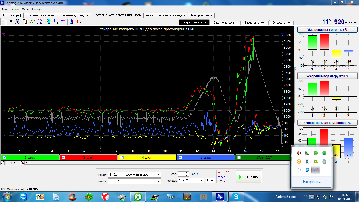Open the Файл menu
Image resolution: width=359 pixels, height=202 pixels.
(4, 9)
